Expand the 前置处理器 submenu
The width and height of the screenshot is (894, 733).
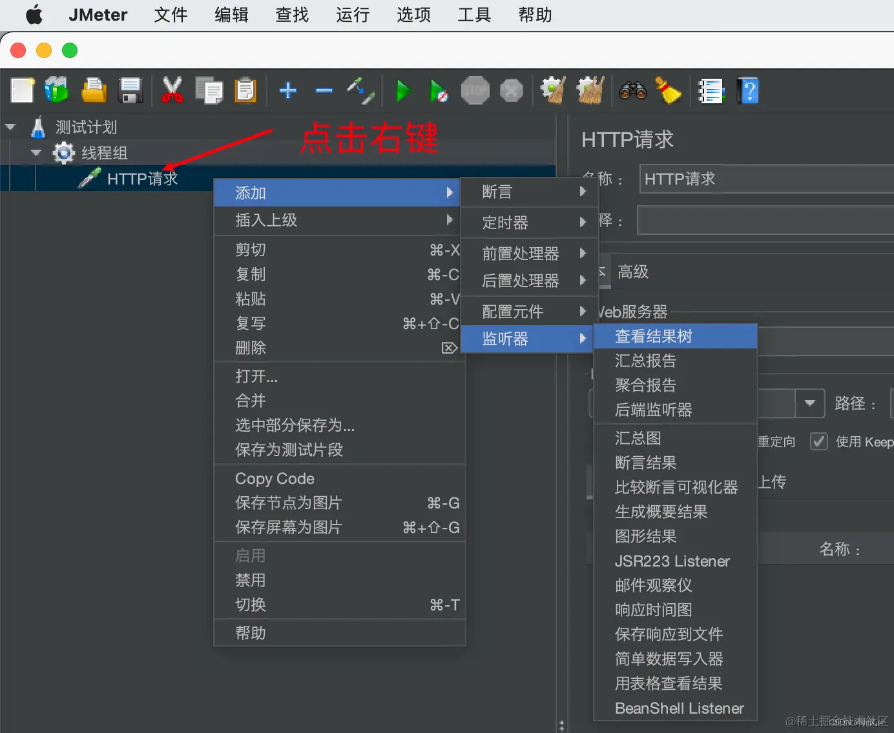coord(530,254)
